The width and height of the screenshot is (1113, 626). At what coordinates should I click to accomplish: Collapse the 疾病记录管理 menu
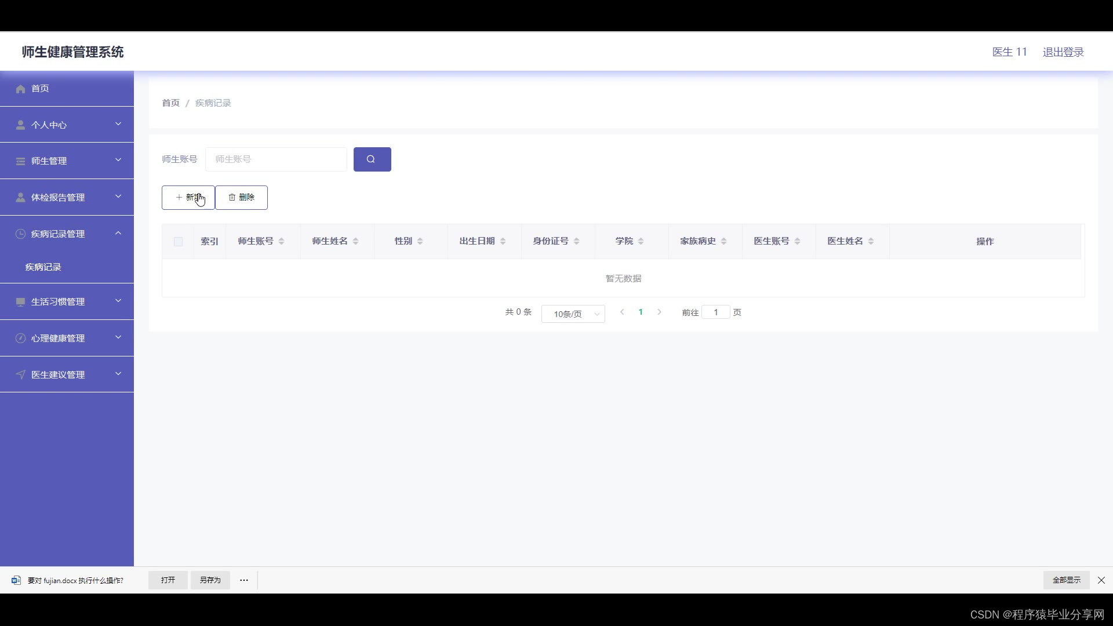click(67, 234)
